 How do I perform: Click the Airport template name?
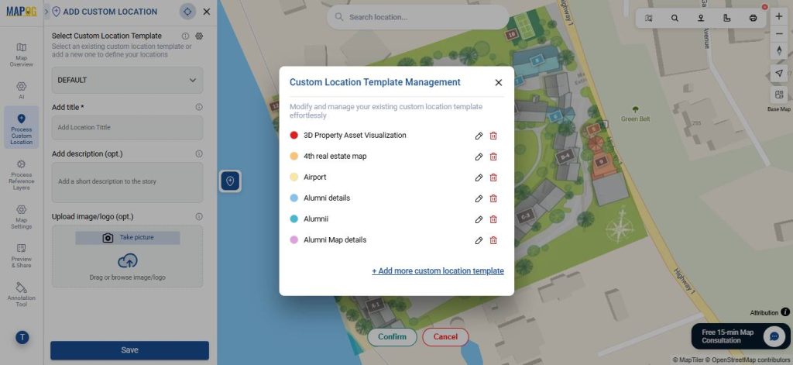[x=314, y=177]
